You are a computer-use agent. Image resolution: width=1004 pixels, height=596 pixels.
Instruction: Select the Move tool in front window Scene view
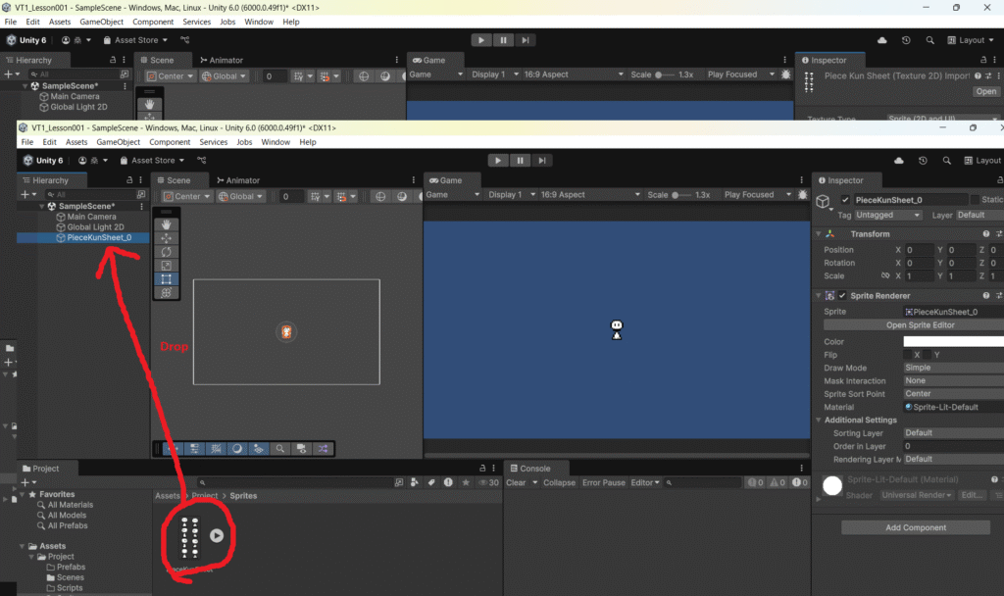point(166,238)
